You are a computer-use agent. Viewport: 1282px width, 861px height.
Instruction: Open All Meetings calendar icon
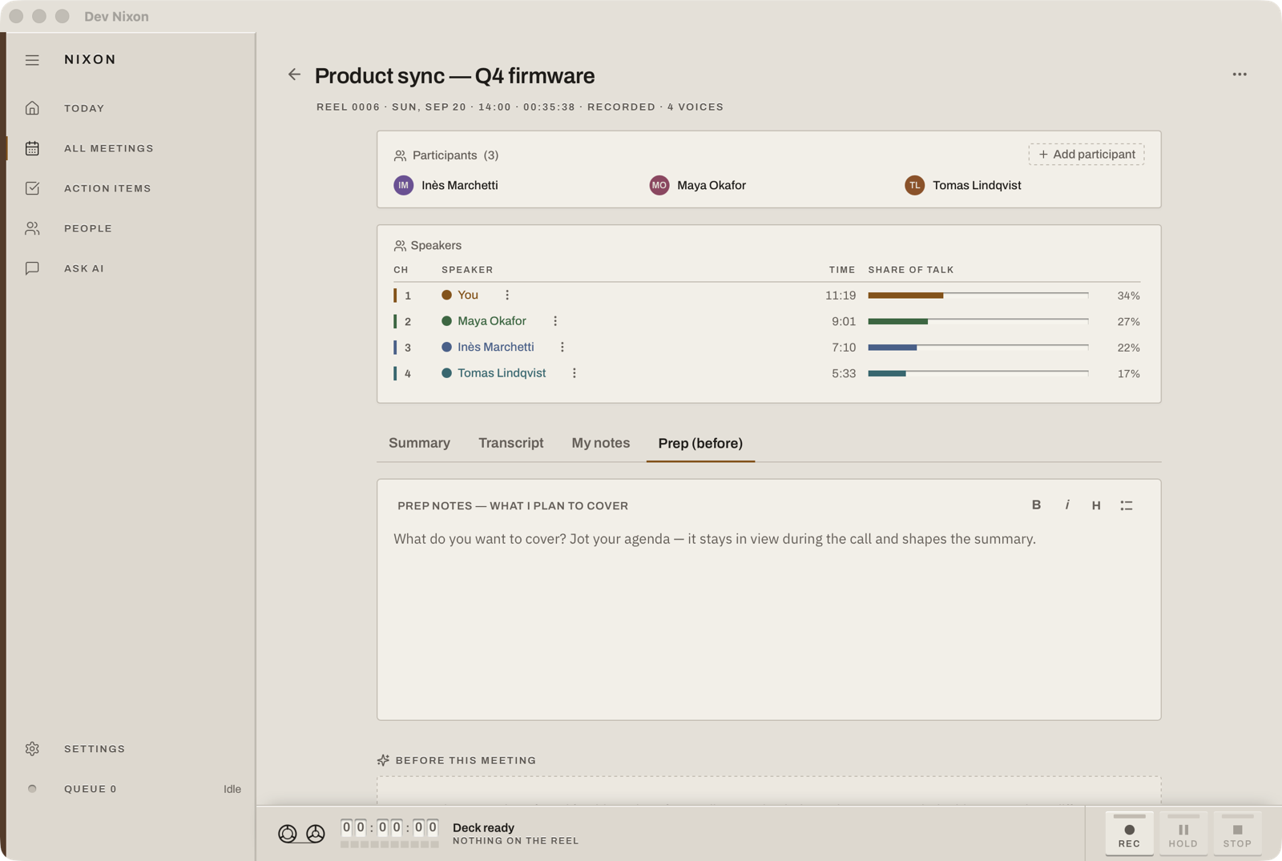(x=32, y=148)
